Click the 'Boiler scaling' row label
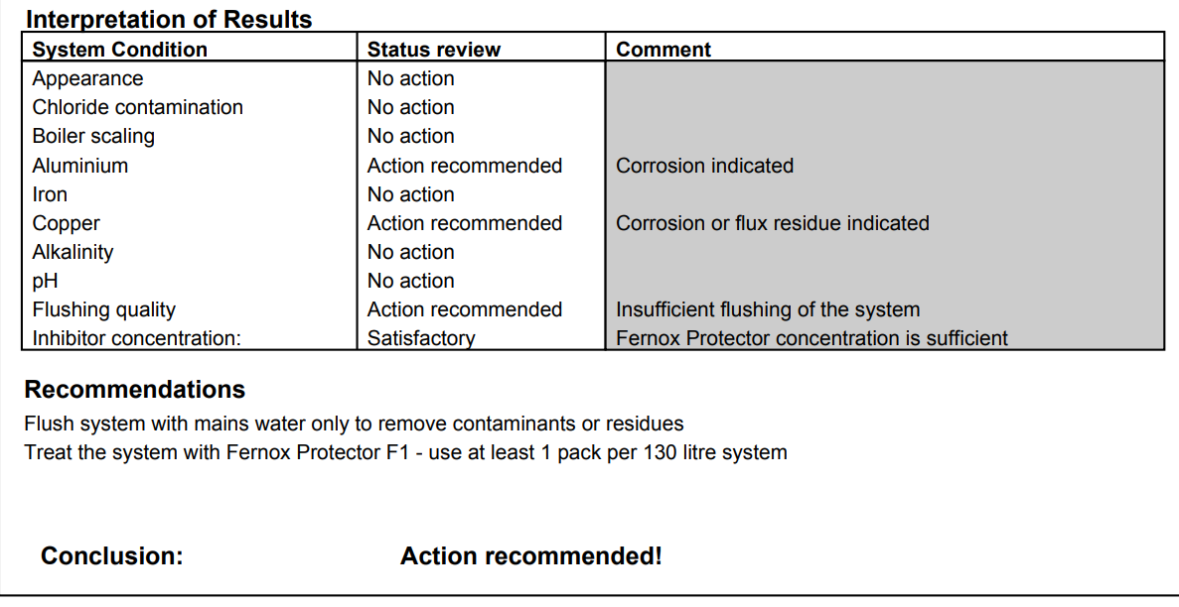1179x607 pixels. point(93,136)
